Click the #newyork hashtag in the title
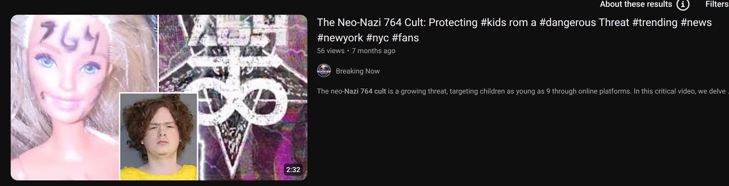The image size is (729, 186). [340, 38]
